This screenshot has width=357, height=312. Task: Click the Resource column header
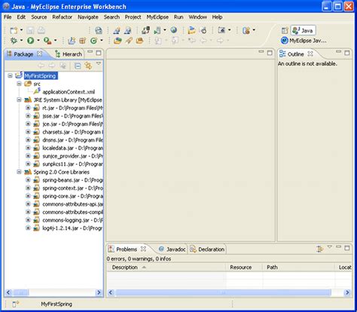(x=244, y=268)
